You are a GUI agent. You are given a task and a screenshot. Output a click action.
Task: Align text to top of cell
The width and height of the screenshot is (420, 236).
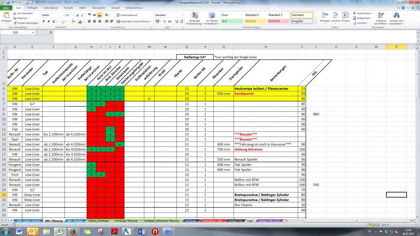[x=89, y=15]
